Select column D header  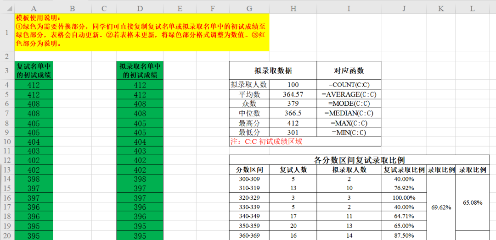pos(140,9)
